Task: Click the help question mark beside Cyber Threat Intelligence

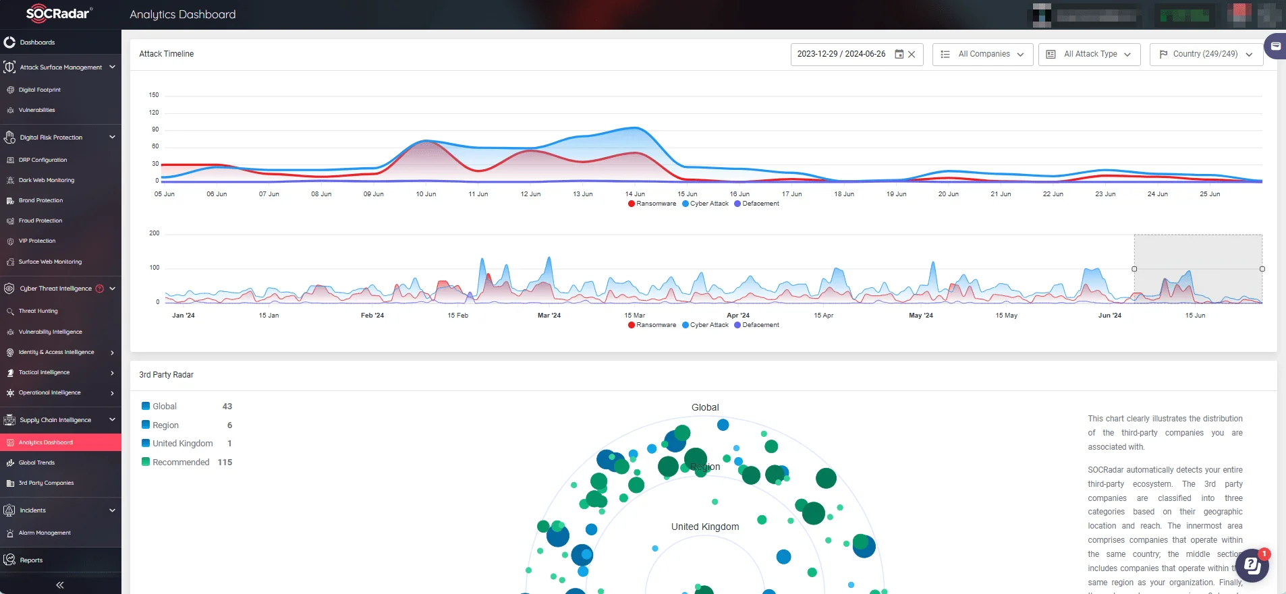Action: click(x=100, y=289)
